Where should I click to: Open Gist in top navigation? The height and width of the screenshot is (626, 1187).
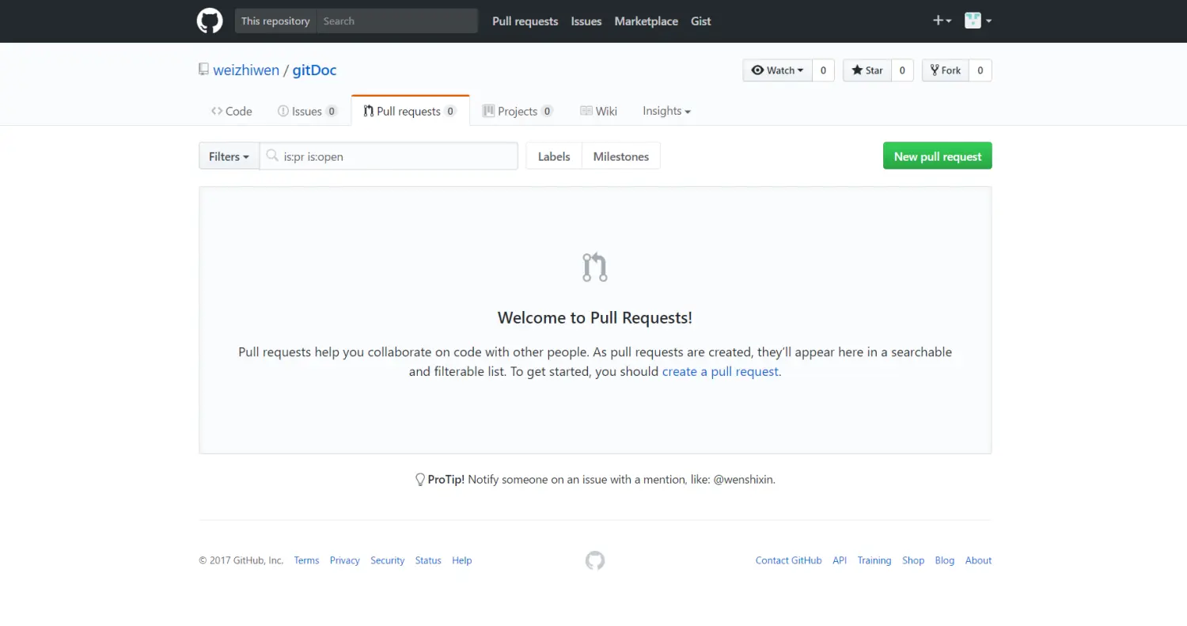click(x=701, y=21)
